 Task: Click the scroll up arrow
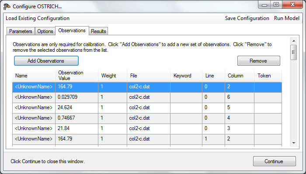pos(294,41)
